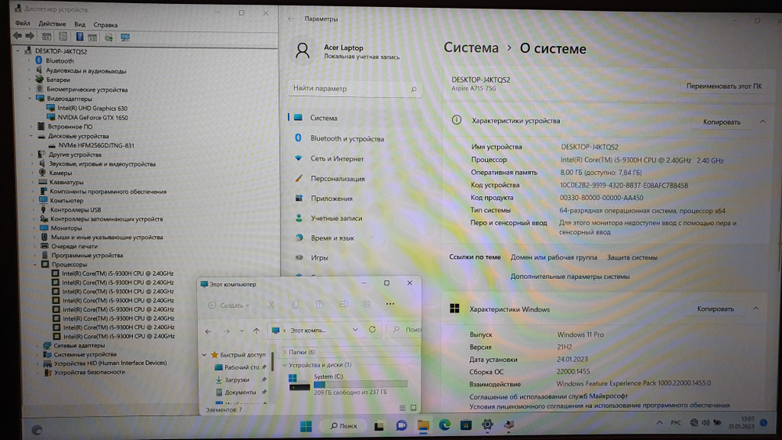This screenshot has height=440, width=782.
Task: Click the Windows Start button
Action: 306,426
